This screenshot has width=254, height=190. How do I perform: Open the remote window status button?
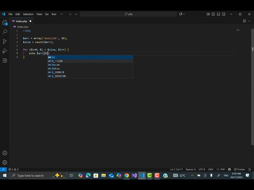[x=3, y=169]
